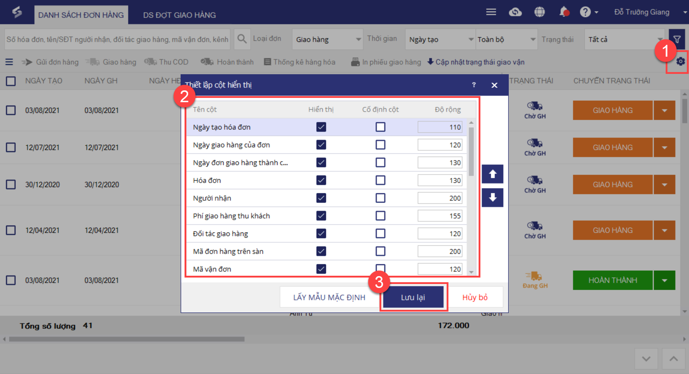Sort by NGÀY GH column header

[x=101, y=81]
